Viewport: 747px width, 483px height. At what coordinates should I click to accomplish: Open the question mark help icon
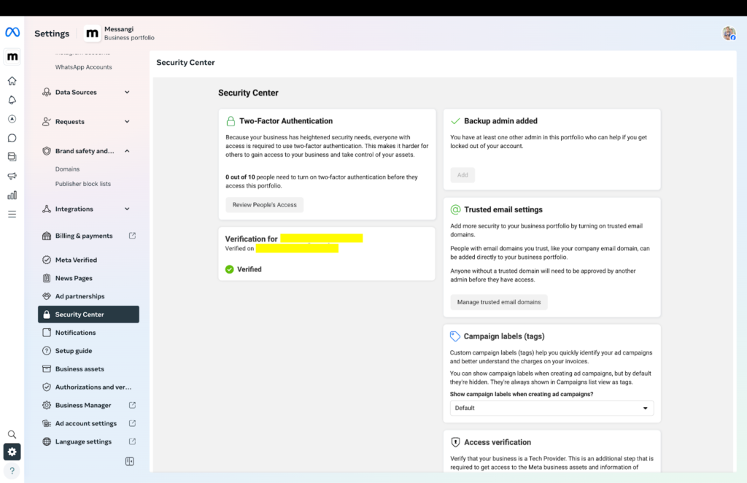click(x=12, y=471)
